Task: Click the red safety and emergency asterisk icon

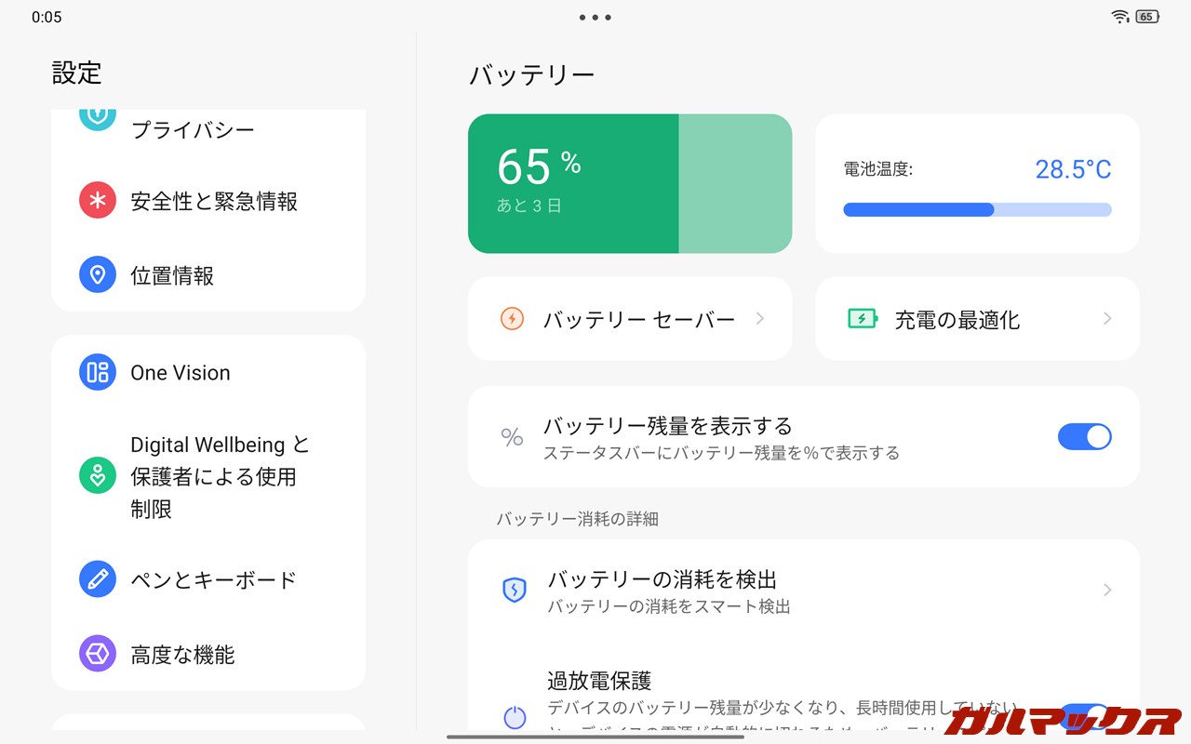Action: (98, 200)
